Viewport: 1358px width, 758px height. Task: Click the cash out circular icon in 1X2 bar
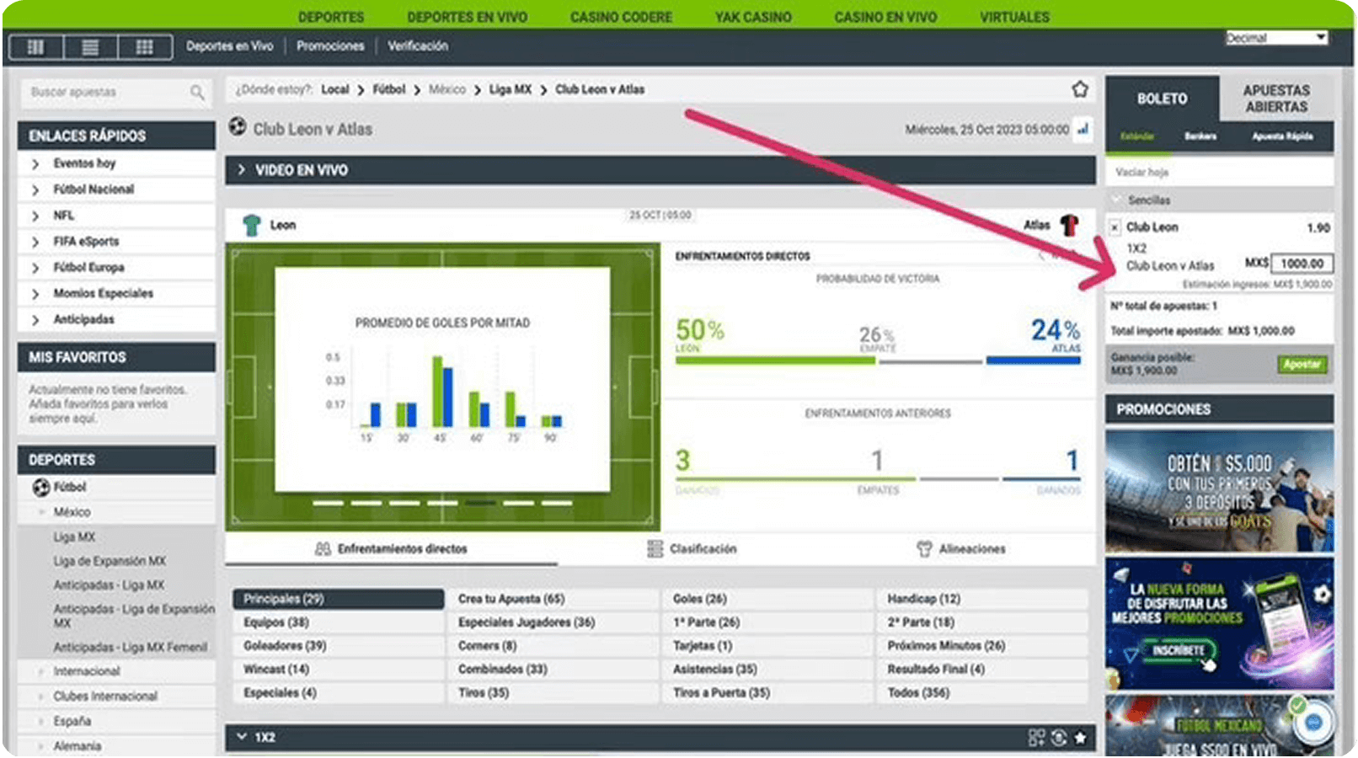coord(1059,738)
